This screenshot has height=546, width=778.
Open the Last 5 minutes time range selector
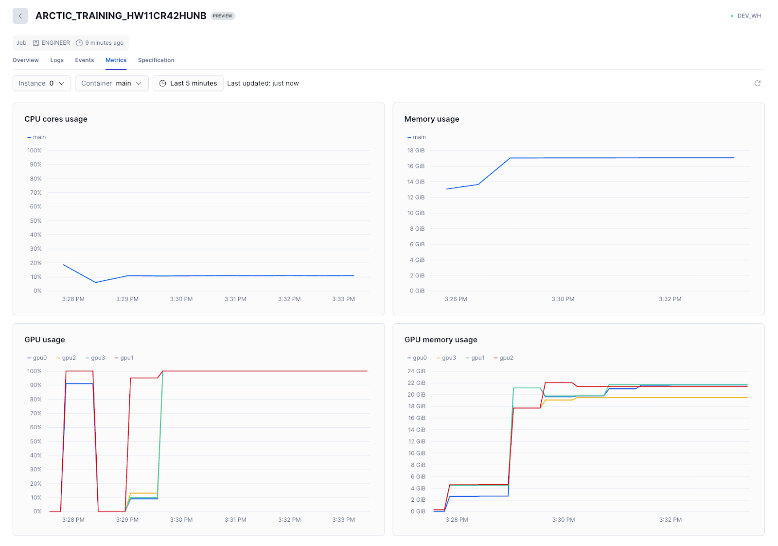point(188,83)
